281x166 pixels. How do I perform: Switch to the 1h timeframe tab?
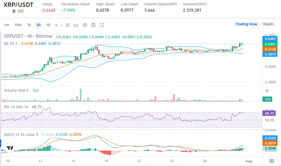29,25
